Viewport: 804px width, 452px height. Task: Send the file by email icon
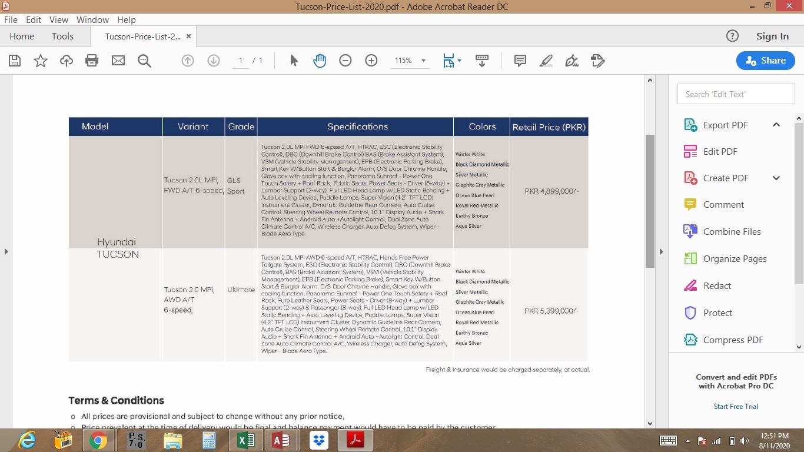pyautogui.click(x=118, y=61)
